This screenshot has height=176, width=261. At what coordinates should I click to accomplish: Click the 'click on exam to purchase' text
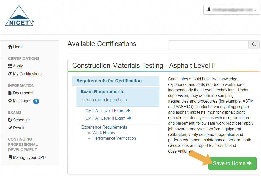104,100
